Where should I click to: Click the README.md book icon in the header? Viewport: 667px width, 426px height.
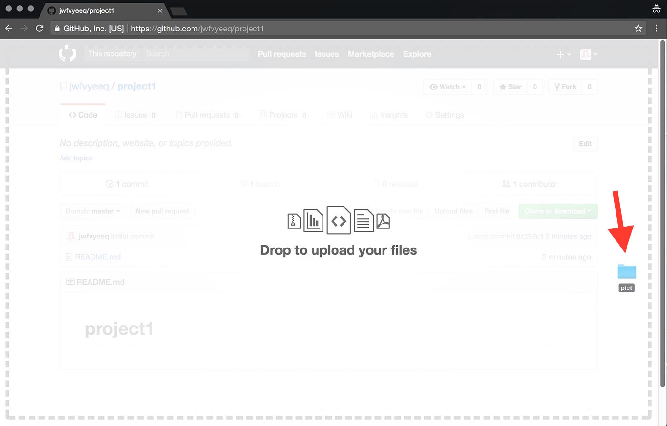[71, 282]
